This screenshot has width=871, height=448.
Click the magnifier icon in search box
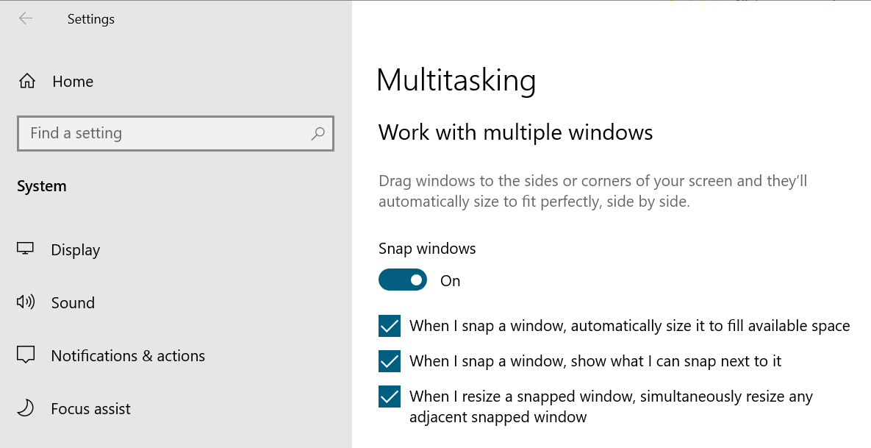coord(318,134)
